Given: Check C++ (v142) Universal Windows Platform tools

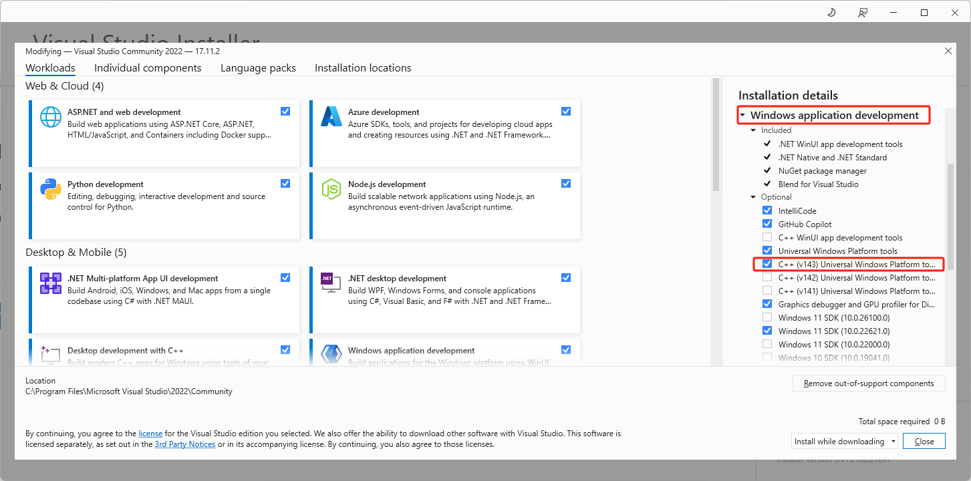Looking at the screenshot, I should coord(767,278).
